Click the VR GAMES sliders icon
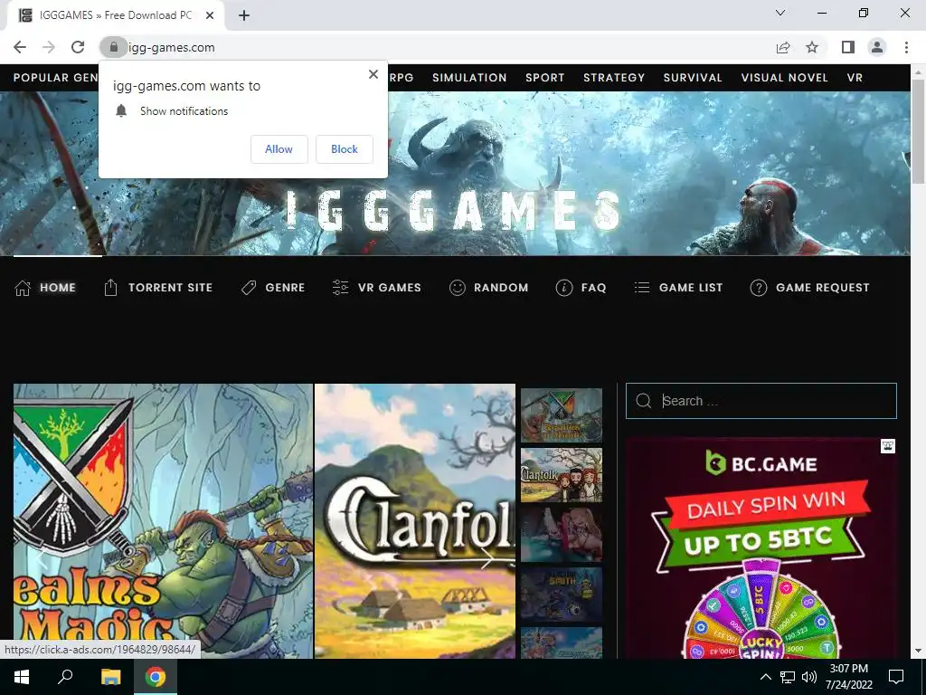The width and height of the screenshot is (926, 695). tap(340, 287)
